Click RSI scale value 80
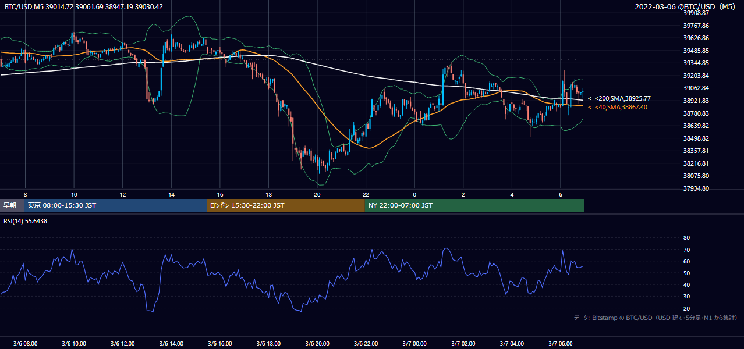Image resolution: width=744 pixels, height=349 pixels. 686,238
